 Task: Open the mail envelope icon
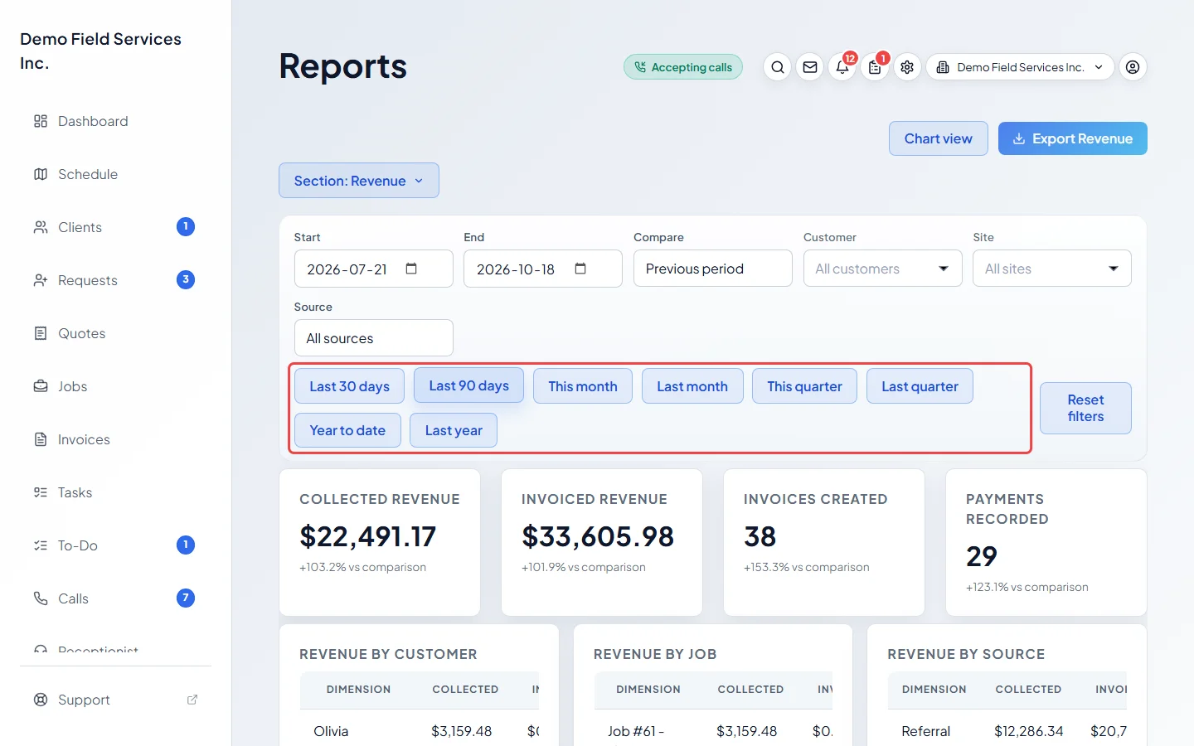pos(810,67)
